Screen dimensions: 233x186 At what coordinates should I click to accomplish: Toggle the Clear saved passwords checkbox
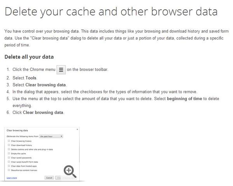coord(9,158)
